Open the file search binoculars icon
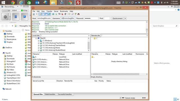Viewport: 180px width, 101px height. pyautogui.click(x=78, y=14)
